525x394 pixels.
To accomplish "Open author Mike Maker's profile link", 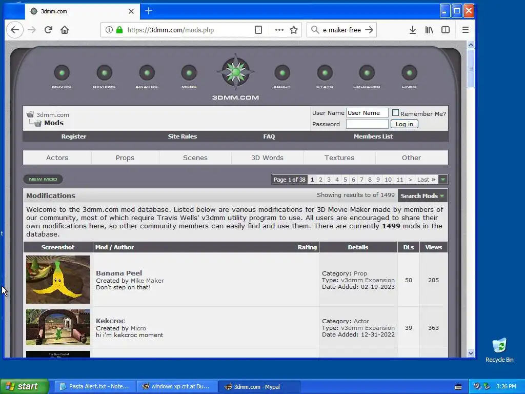I will 147,281.
